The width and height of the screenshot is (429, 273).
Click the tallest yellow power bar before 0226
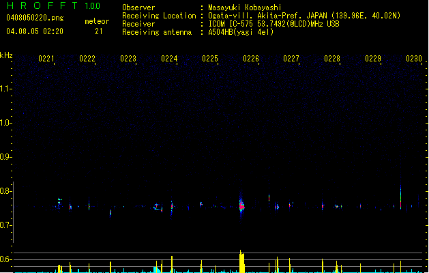pos(241,261)
